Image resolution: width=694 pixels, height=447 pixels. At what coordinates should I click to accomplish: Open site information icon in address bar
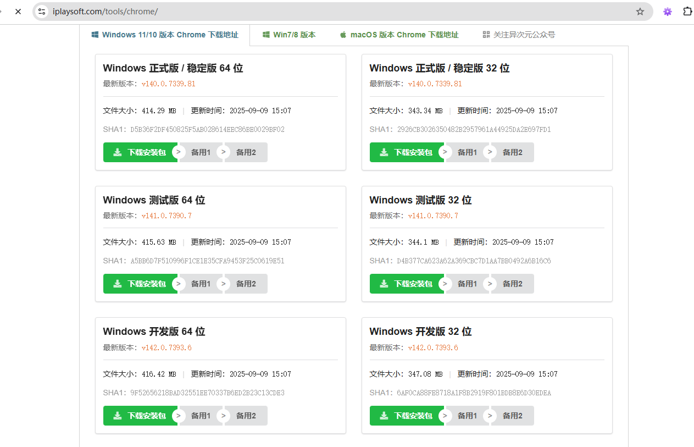[x=42, y=12]
